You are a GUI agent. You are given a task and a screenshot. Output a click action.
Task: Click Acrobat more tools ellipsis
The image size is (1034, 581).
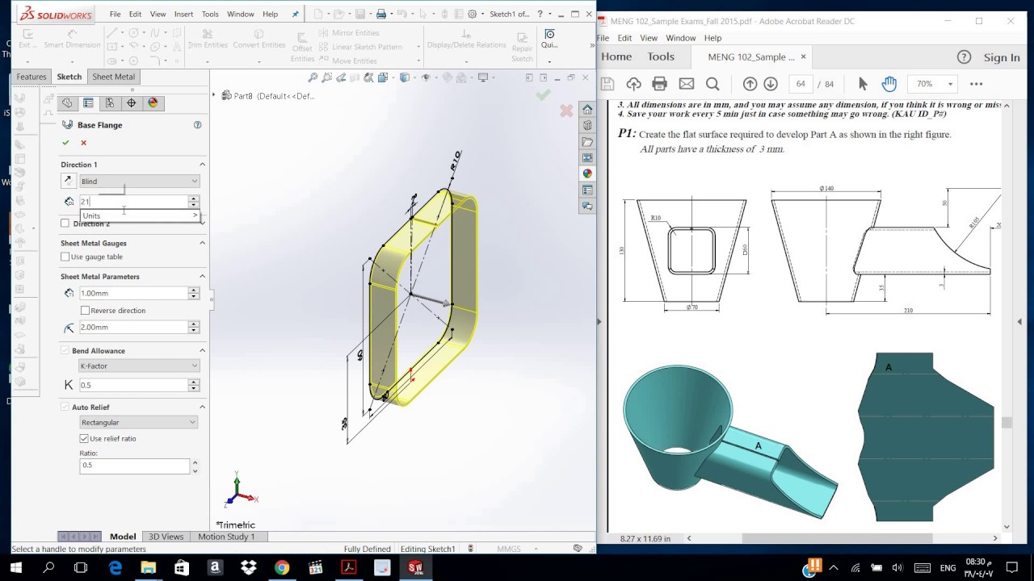[x=976, y=84]
